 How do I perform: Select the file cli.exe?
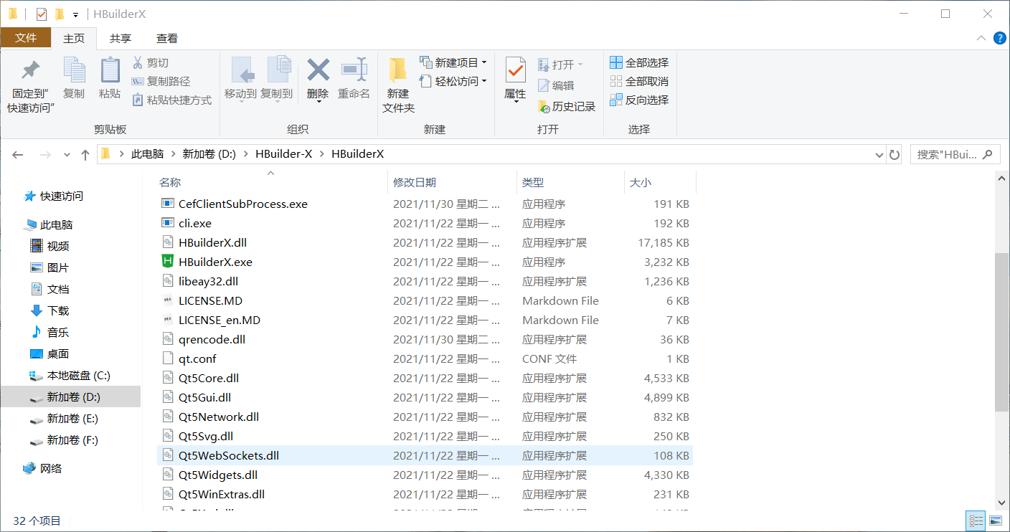point(195,224)
